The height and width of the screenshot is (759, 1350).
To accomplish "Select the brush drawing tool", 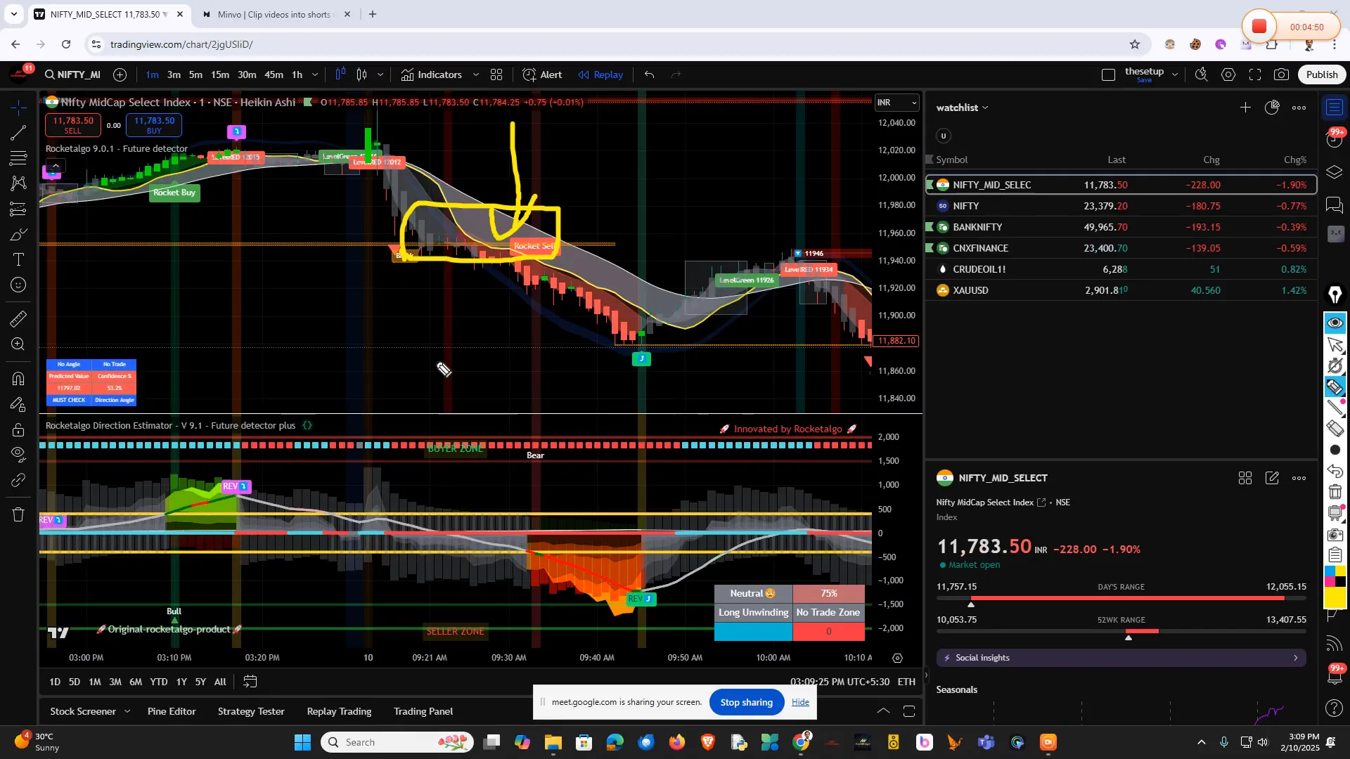I will tap(18, 235).
